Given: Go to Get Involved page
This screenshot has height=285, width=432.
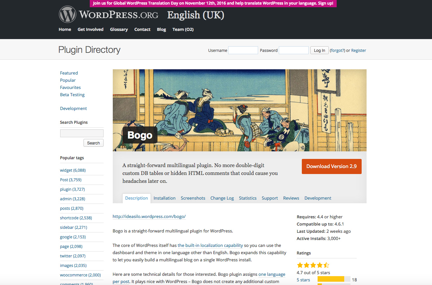Looking at the screenshot, I should point(90,29).
